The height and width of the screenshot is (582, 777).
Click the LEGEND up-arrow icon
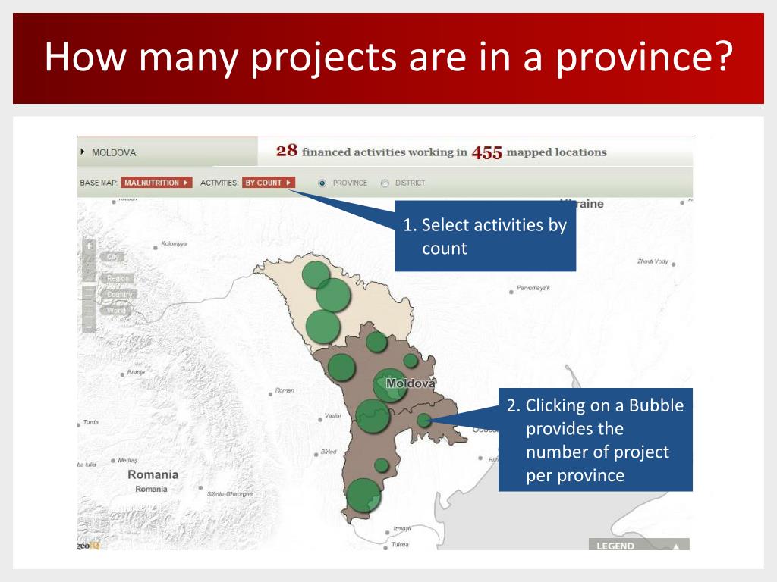tap(675, 546)
